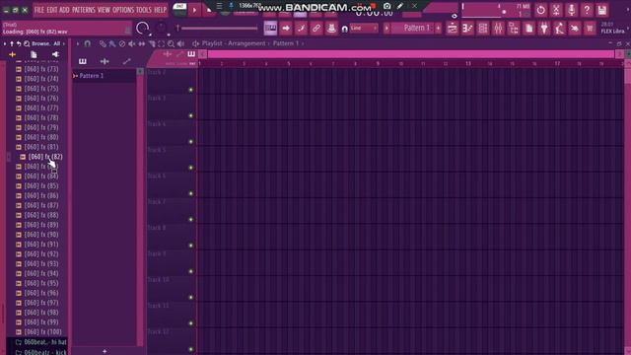631x355 pixels.
Task: Select the playlist Zoom tool
Action: (171, 43)
